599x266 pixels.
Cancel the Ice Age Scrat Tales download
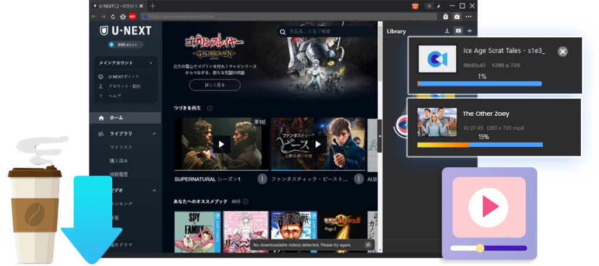(562, 51)
